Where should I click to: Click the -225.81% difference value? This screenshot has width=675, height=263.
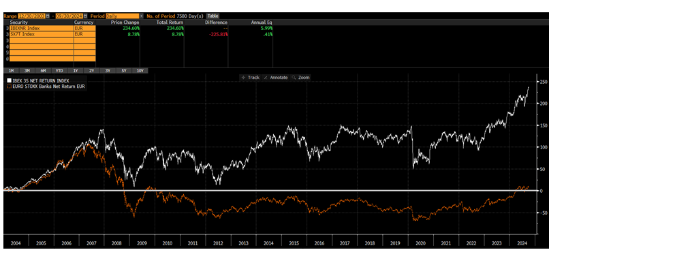pos(218,34)
